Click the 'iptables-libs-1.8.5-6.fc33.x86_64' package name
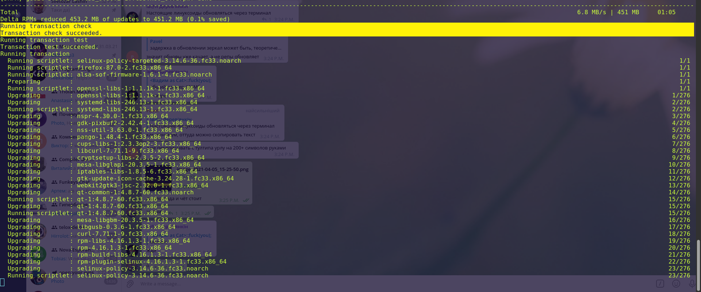 137,172
